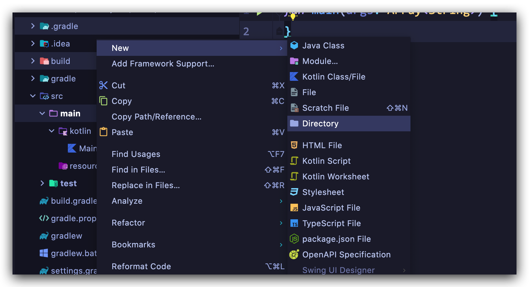The height and width of the screenshot is (287, 529).
Task: Click the Java Class icon in submenu
Action: click(x=294, y=46)
